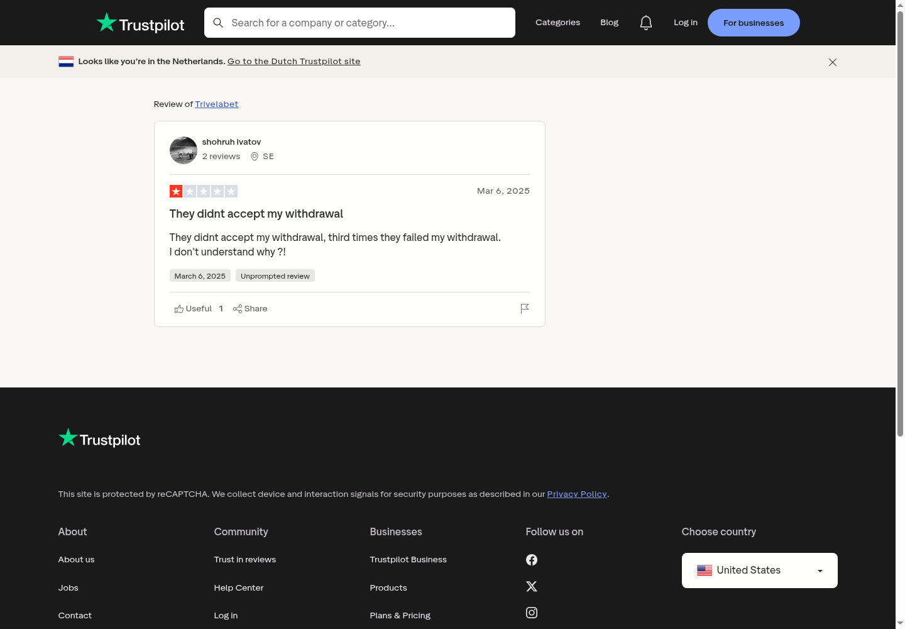Image resolution: width=905 pixels, height=629 pixels.
Task: Click Log in under Community footer
Action: click(x=226, y=616)
